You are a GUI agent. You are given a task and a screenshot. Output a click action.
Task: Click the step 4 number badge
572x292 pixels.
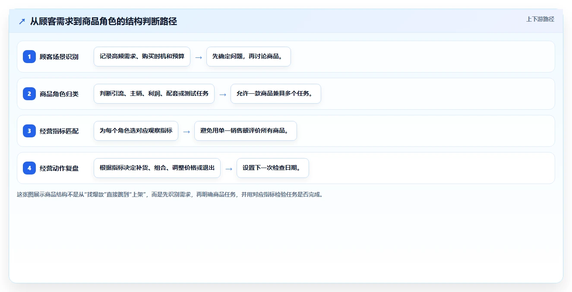[29, 168]
